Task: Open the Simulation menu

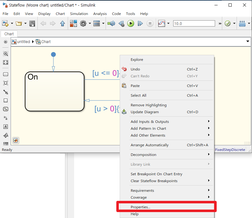Action: point(79,14)
